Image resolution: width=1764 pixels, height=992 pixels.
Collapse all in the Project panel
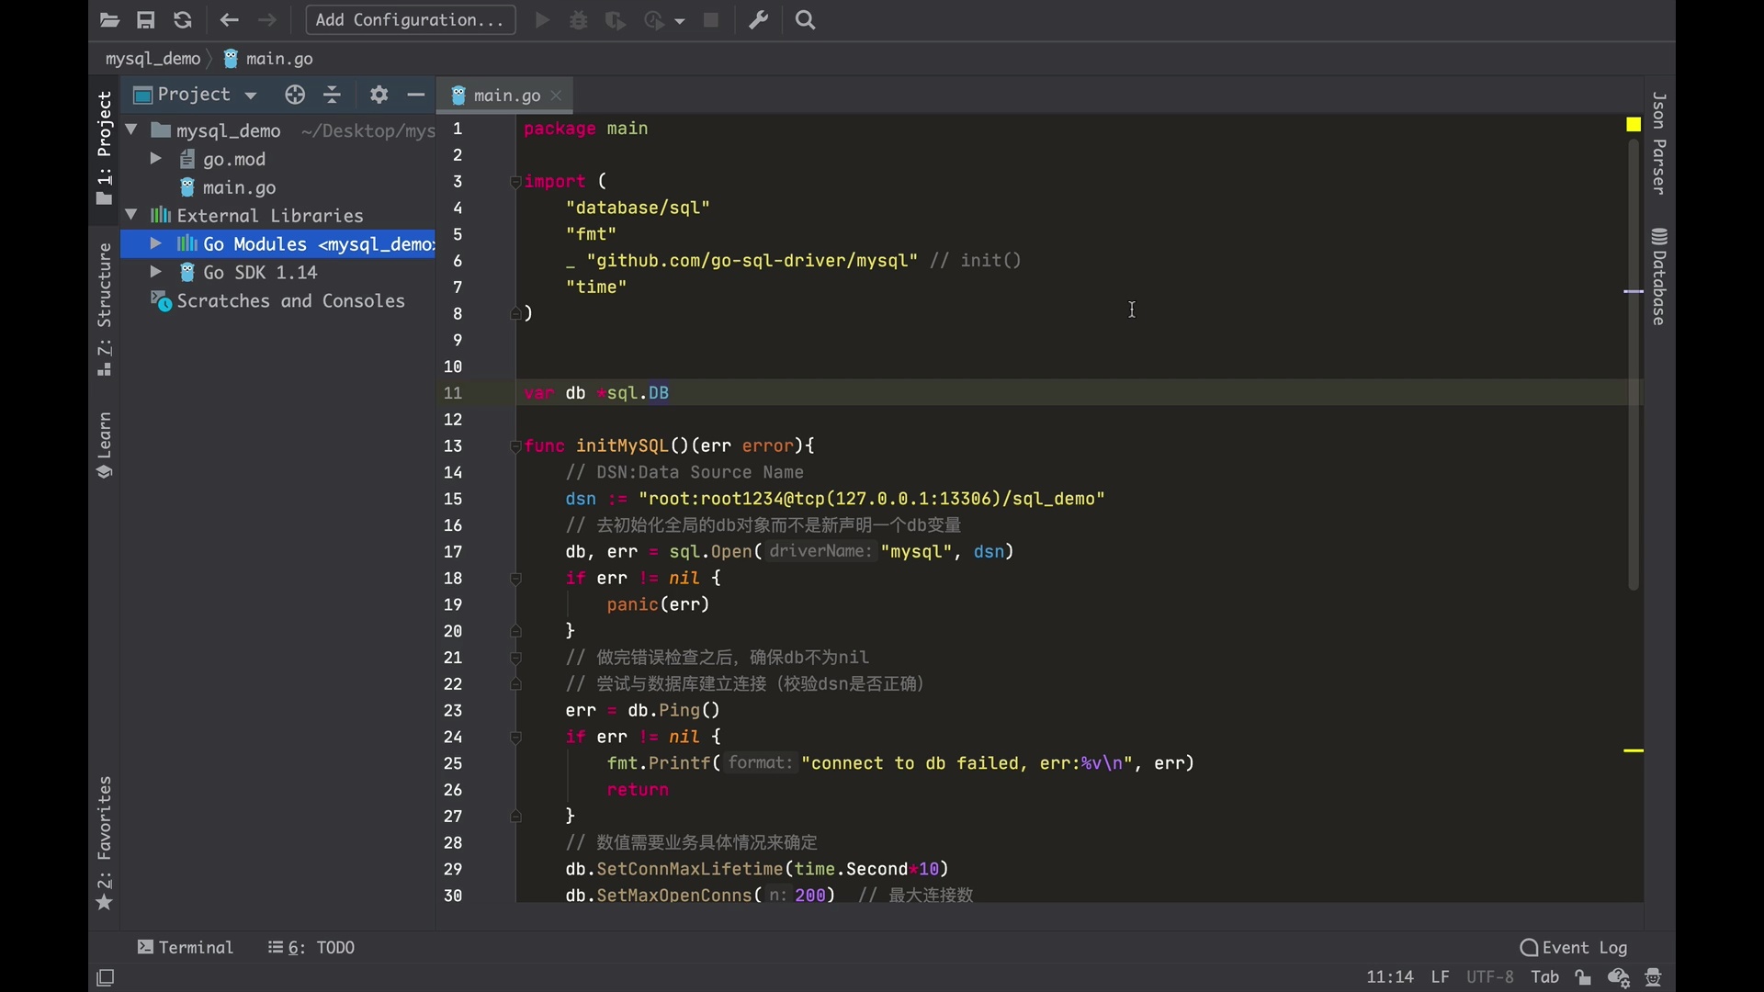(333, 95)
